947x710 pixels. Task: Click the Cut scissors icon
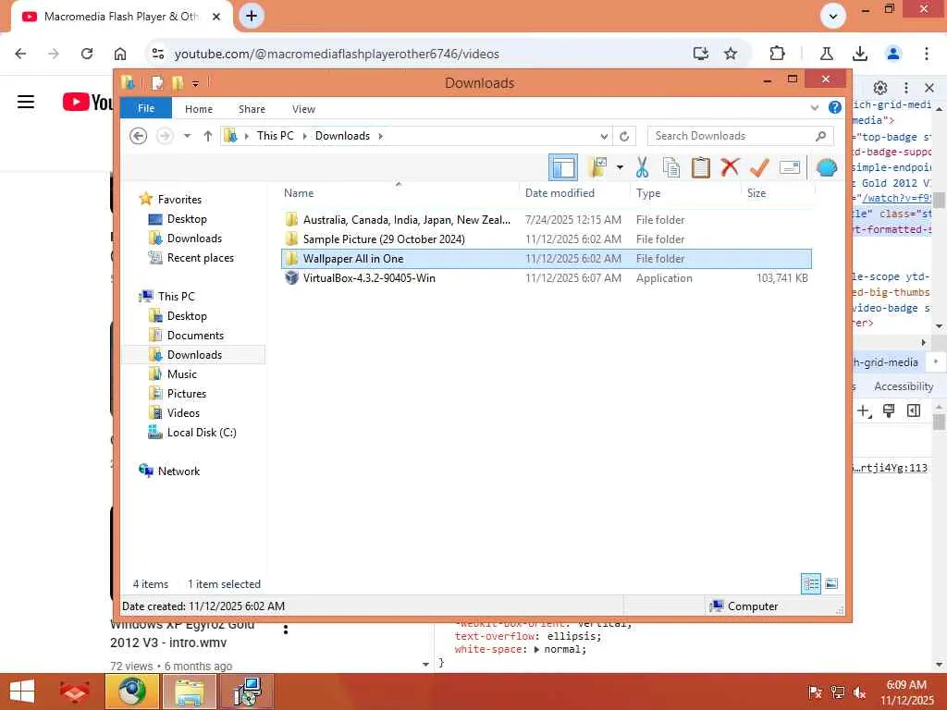pos(642,167)
